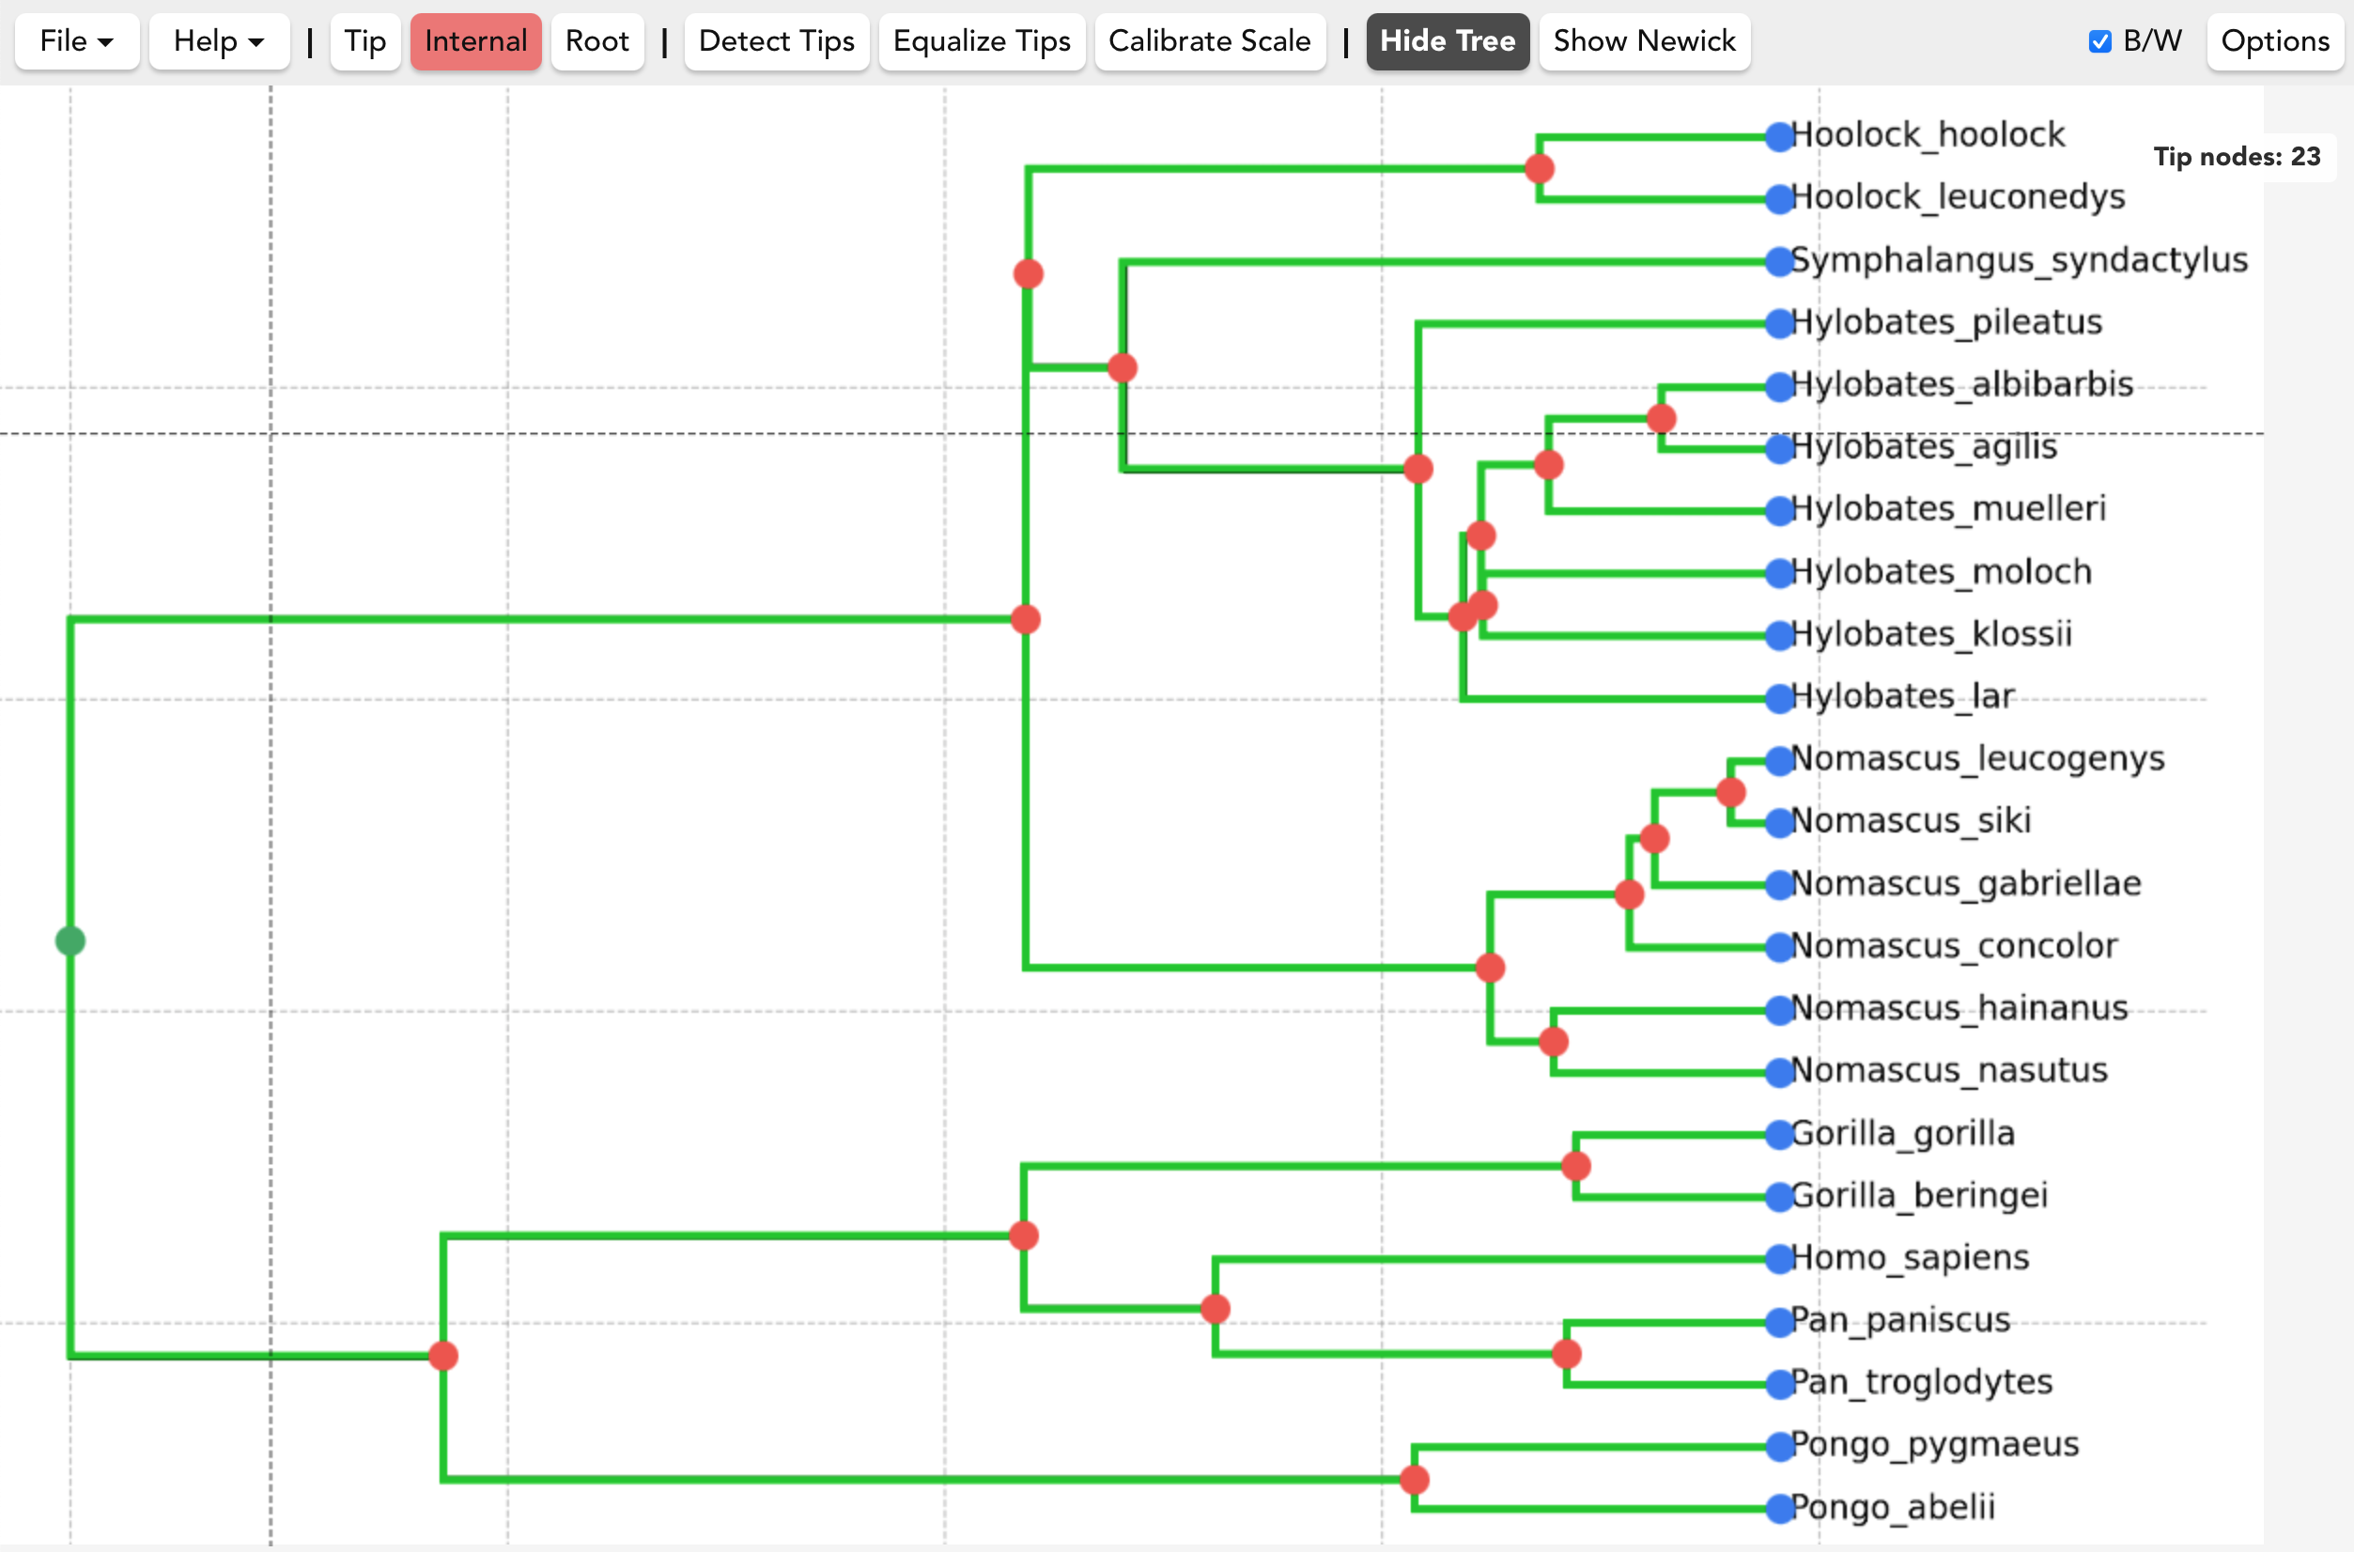Image resolution: width=2354 pixels, height=1552 pixels.
Task: Click the blue tip node of Pan_paniscus
Action: (1780, 1322)
